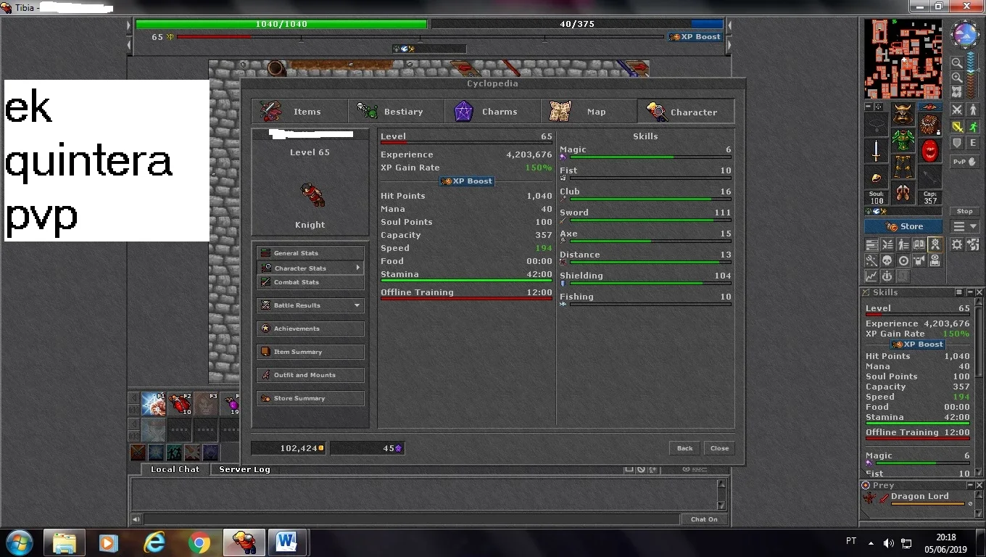The image size is (986, 557).
Task: Toggle the PvP hand mode button
Action: (965, 162)
